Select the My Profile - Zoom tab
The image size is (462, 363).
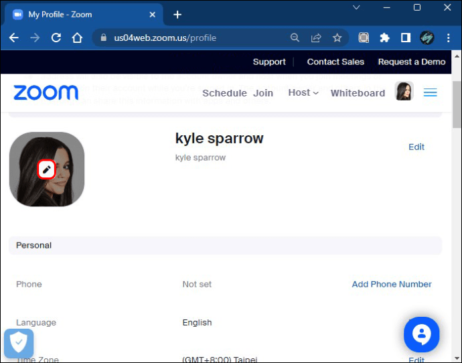point(82,15)
